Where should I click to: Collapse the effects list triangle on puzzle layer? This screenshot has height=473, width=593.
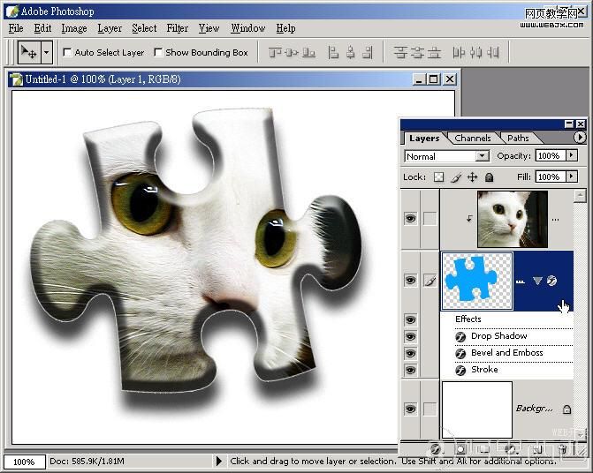[x=537, y=281]
